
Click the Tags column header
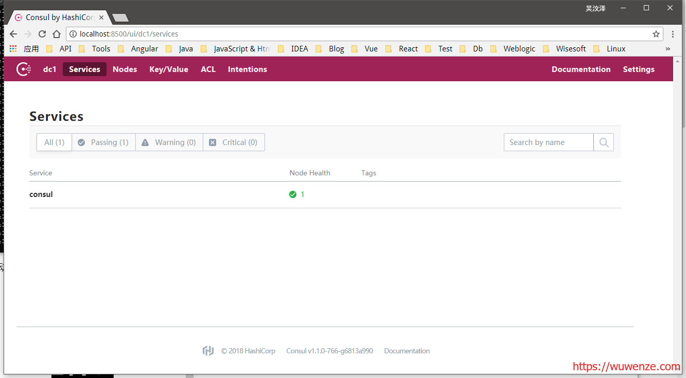pyautogui.click(x=368, y=173)
